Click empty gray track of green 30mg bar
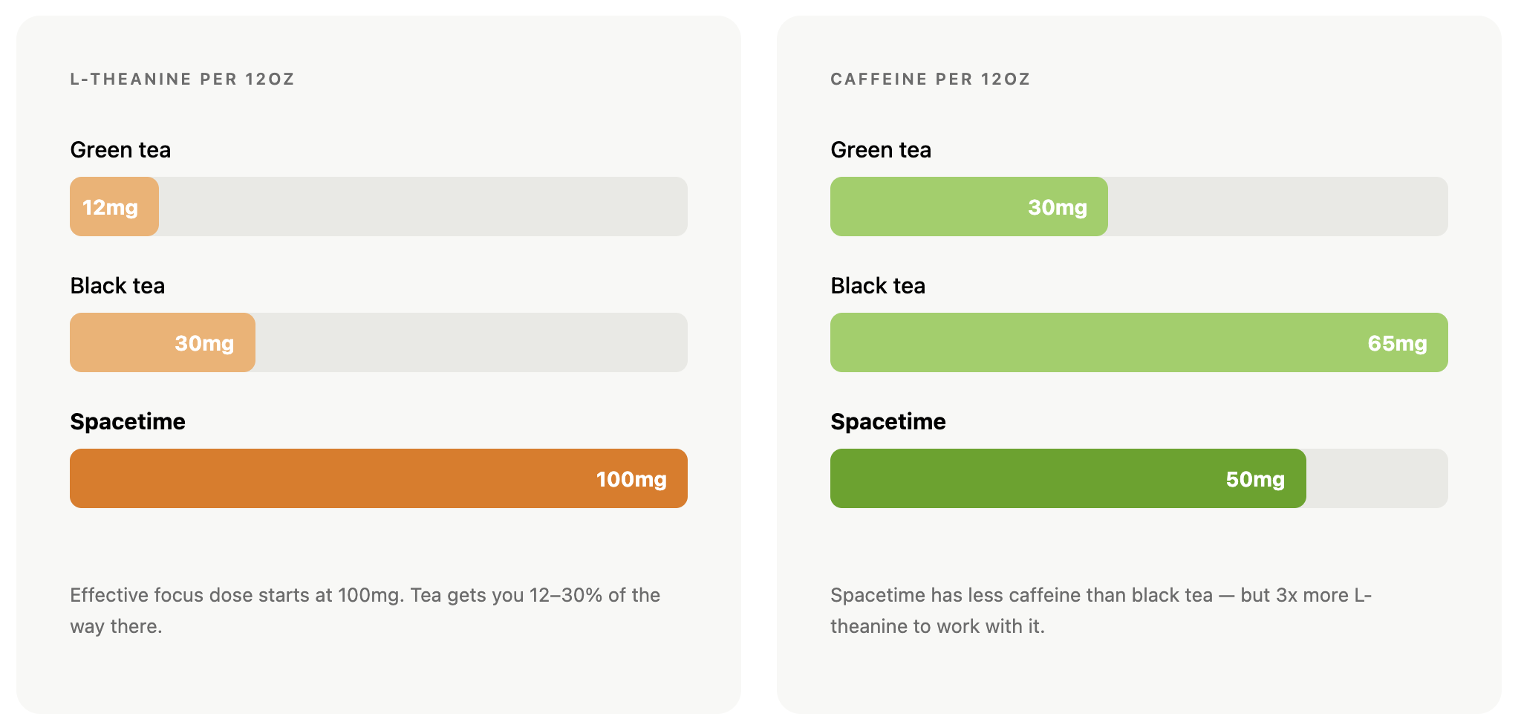 (x=1277, y=207)
